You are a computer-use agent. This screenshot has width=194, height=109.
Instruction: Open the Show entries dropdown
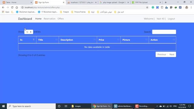click(x=29, y=32)
